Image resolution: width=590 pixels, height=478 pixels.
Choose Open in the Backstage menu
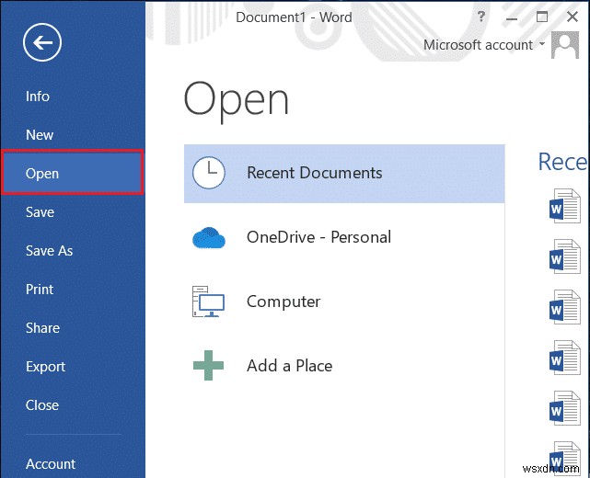72,173
